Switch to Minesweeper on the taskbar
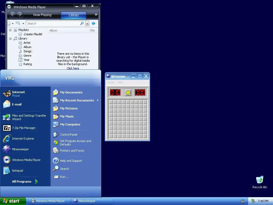This screenshot has width=273, height=205. pyautogui.click(x=92, y=201)
